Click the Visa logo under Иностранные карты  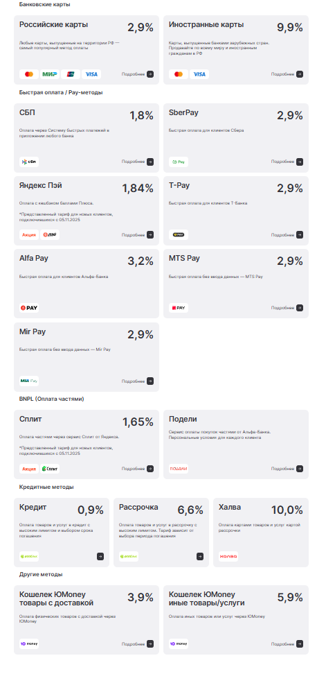coord(199,74)
